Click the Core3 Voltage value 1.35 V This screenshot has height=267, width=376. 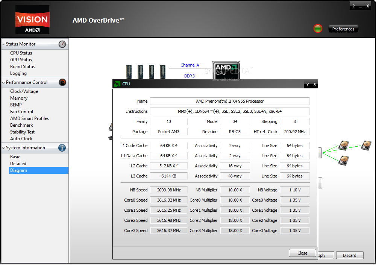click(295, 231)
